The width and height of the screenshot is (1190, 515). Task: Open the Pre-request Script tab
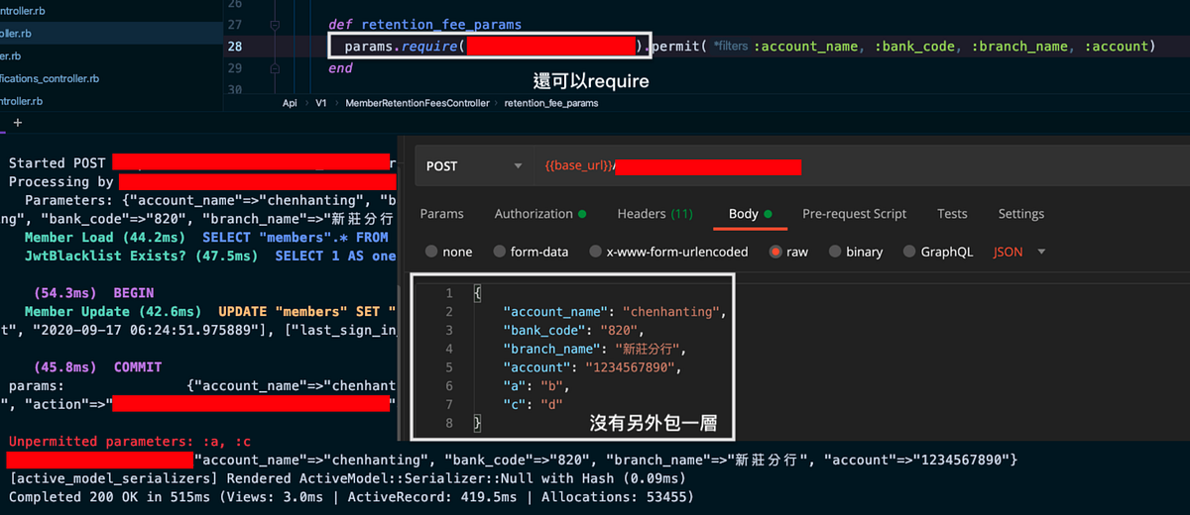(x=855, y=214)
